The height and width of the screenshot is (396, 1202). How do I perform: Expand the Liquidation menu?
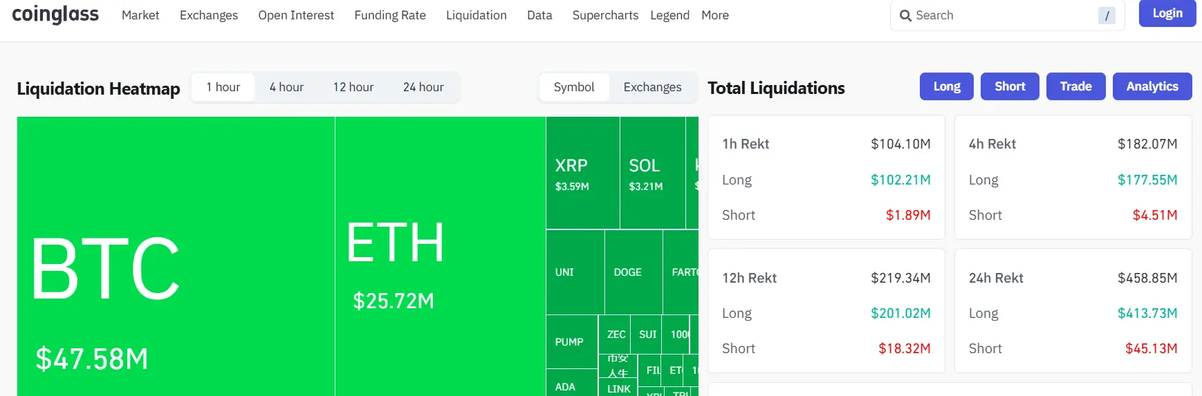point(477,15)
